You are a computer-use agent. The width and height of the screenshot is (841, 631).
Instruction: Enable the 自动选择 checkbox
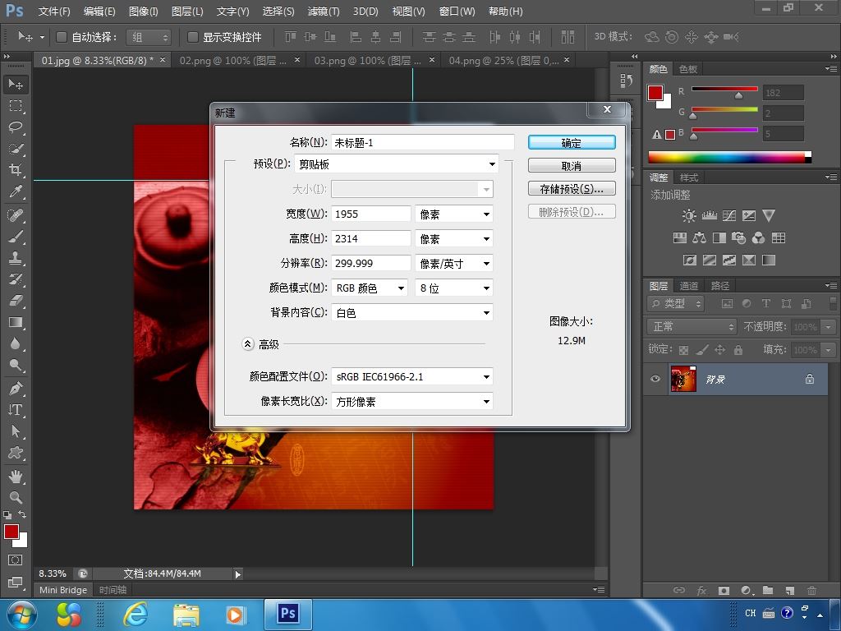[x=62, y=37]
